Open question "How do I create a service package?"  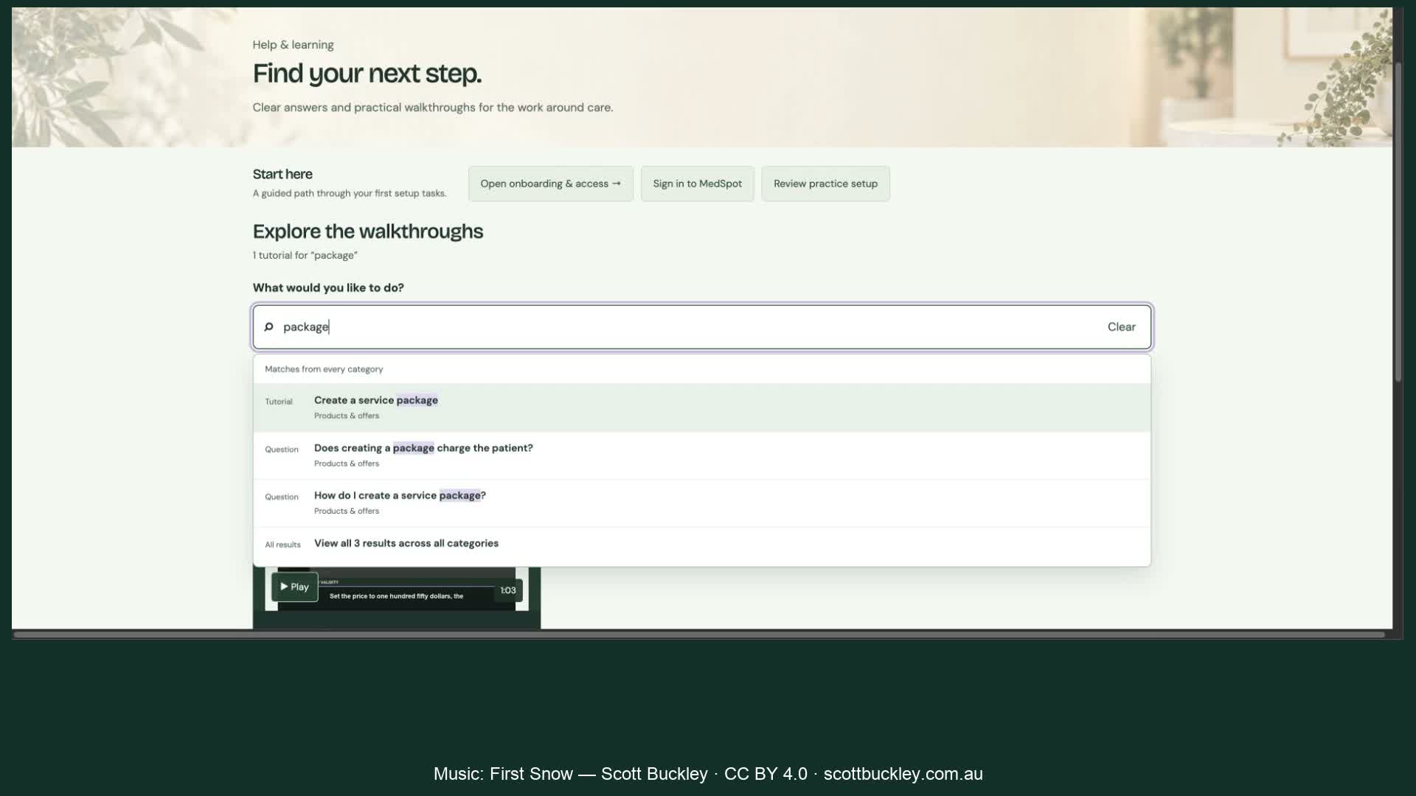tap(701, 503)
